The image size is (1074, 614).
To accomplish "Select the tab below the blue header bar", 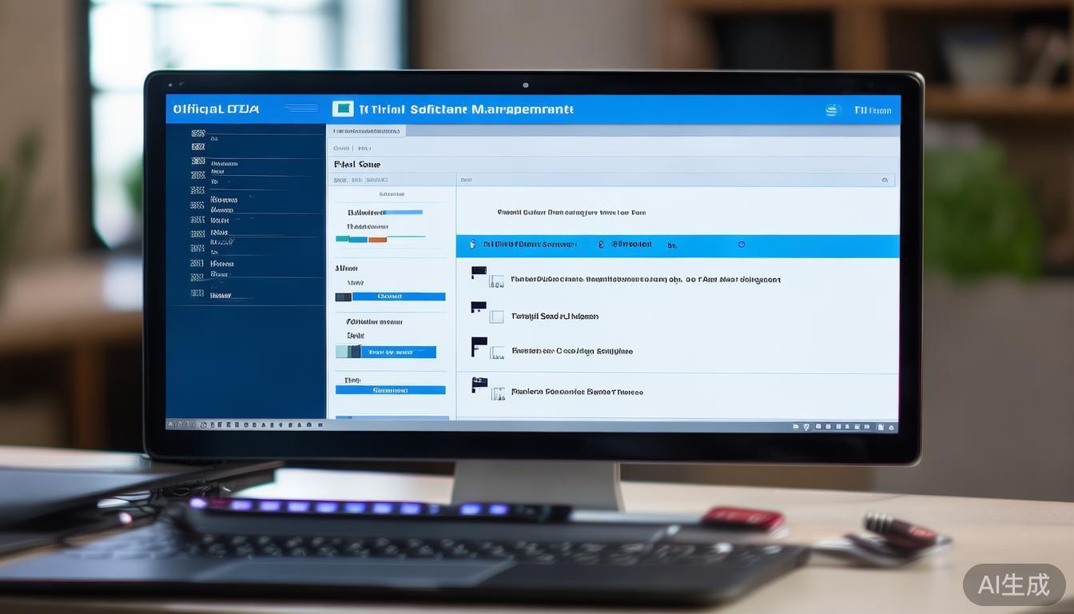I will point(367,130).
